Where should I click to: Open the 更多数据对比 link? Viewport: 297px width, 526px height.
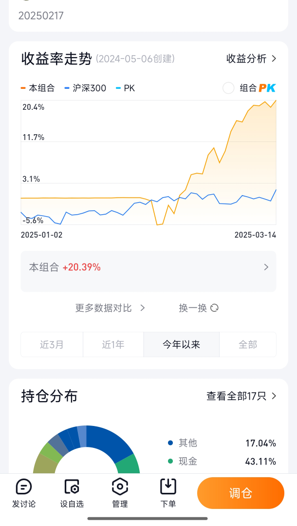point(110,308)
